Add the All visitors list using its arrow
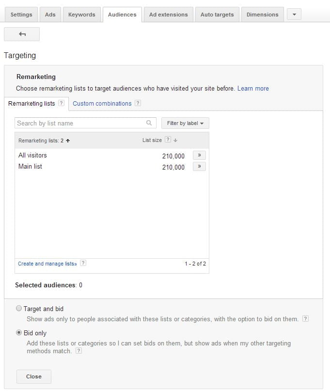 click(x=199, y=156)
